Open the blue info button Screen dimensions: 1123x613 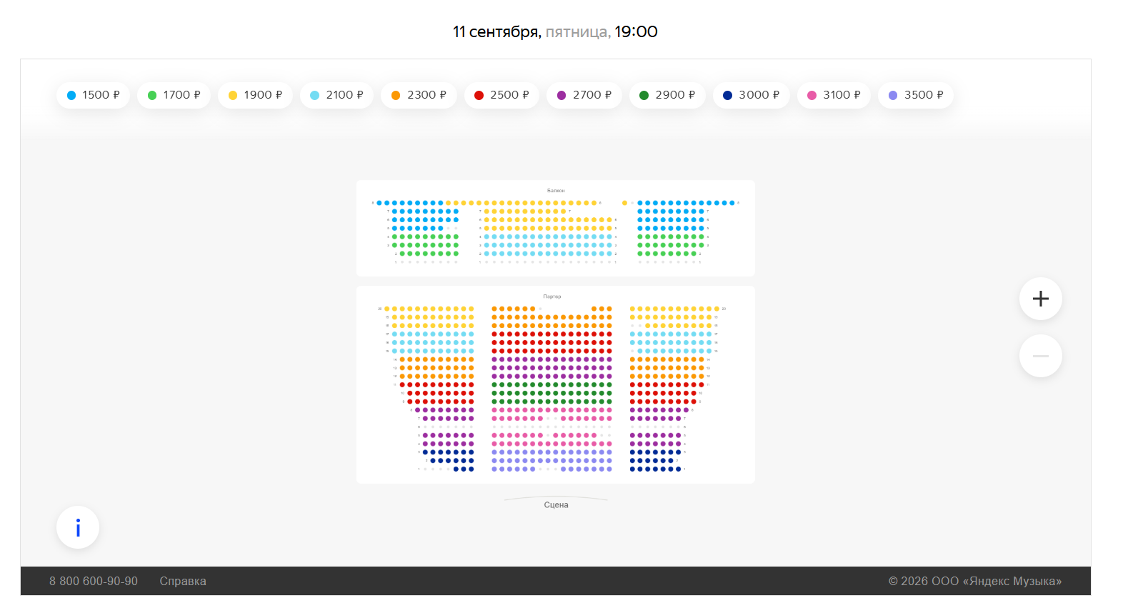(x=78, y=527)
